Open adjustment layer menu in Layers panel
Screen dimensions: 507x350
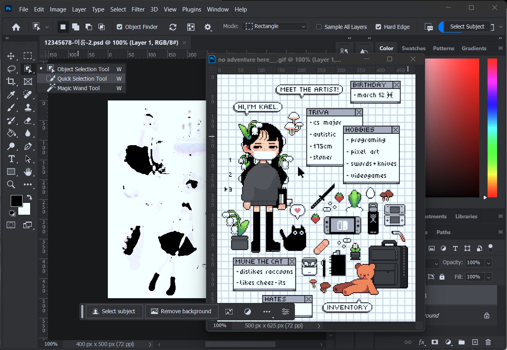tap(448, 342)
